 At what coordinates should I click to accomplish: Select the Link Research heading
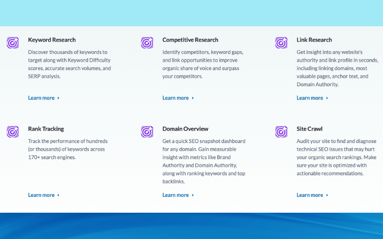[314, 40]
